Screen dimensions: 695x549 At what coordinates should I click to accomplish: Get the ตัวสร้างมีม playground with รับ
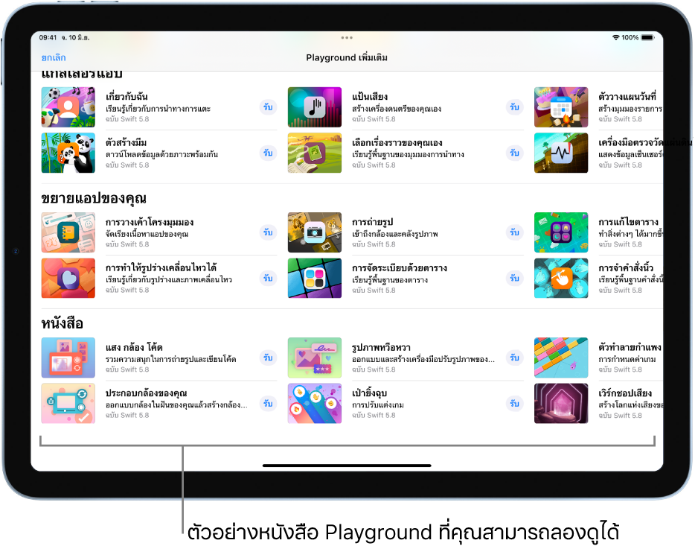pyautogui.click(x=268, y=153)
